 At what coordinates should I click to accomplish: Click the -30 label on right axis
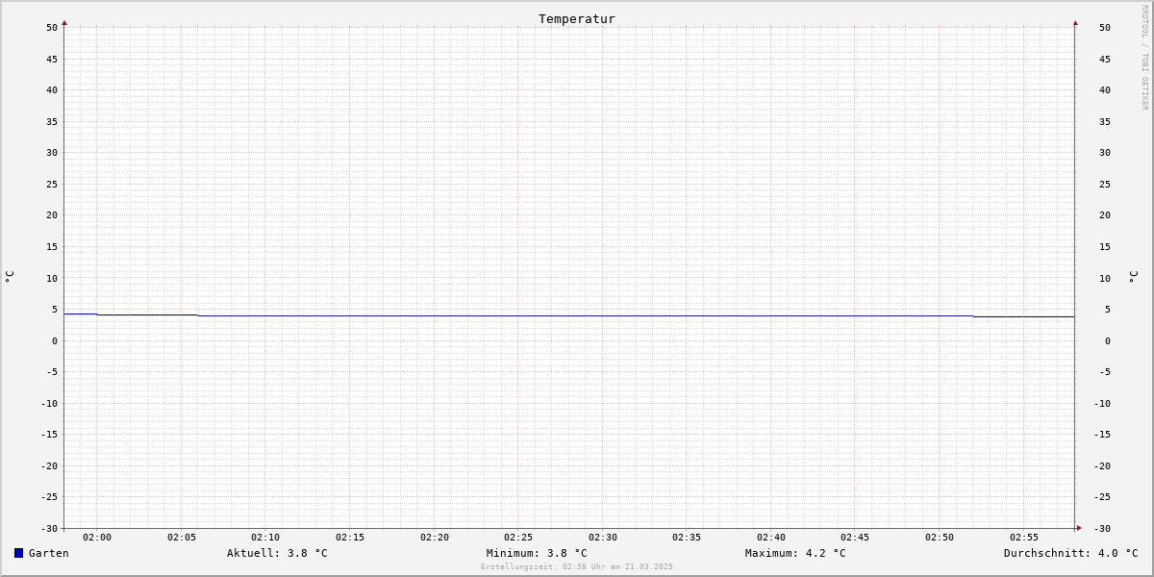coord(1102,528)
